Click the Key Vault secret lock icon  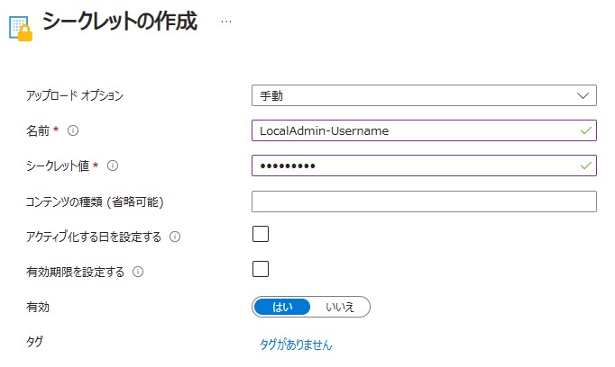21,28
